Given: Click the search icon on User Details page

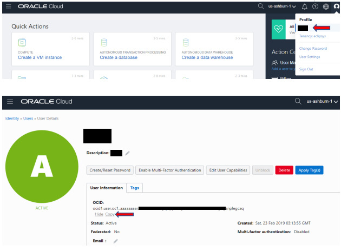Looking at the screenshot, I should tap(298, 101).
